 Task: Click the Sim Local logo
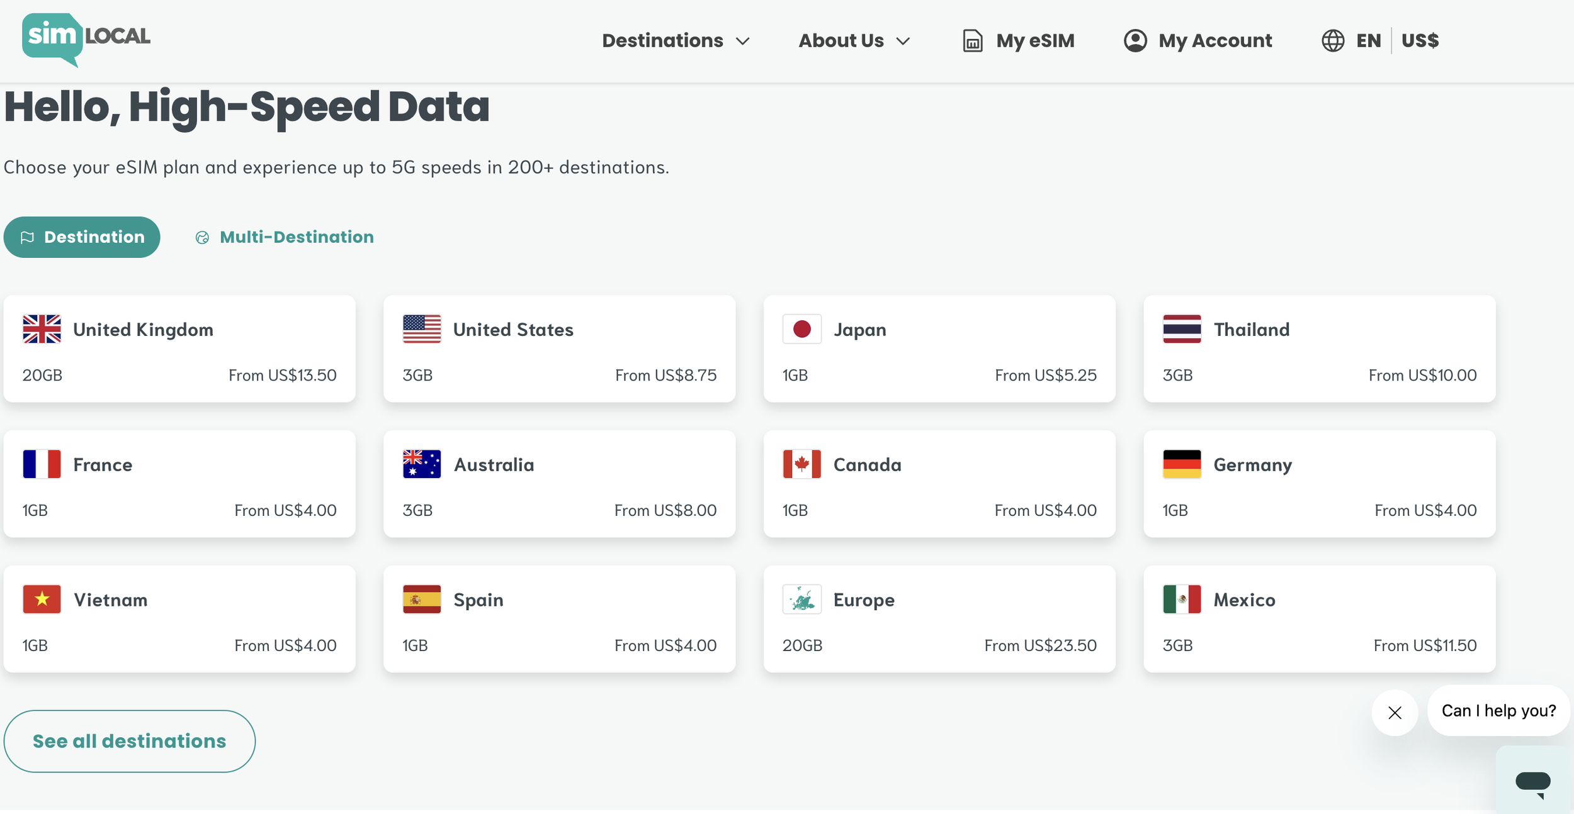(x=85, y=39)
